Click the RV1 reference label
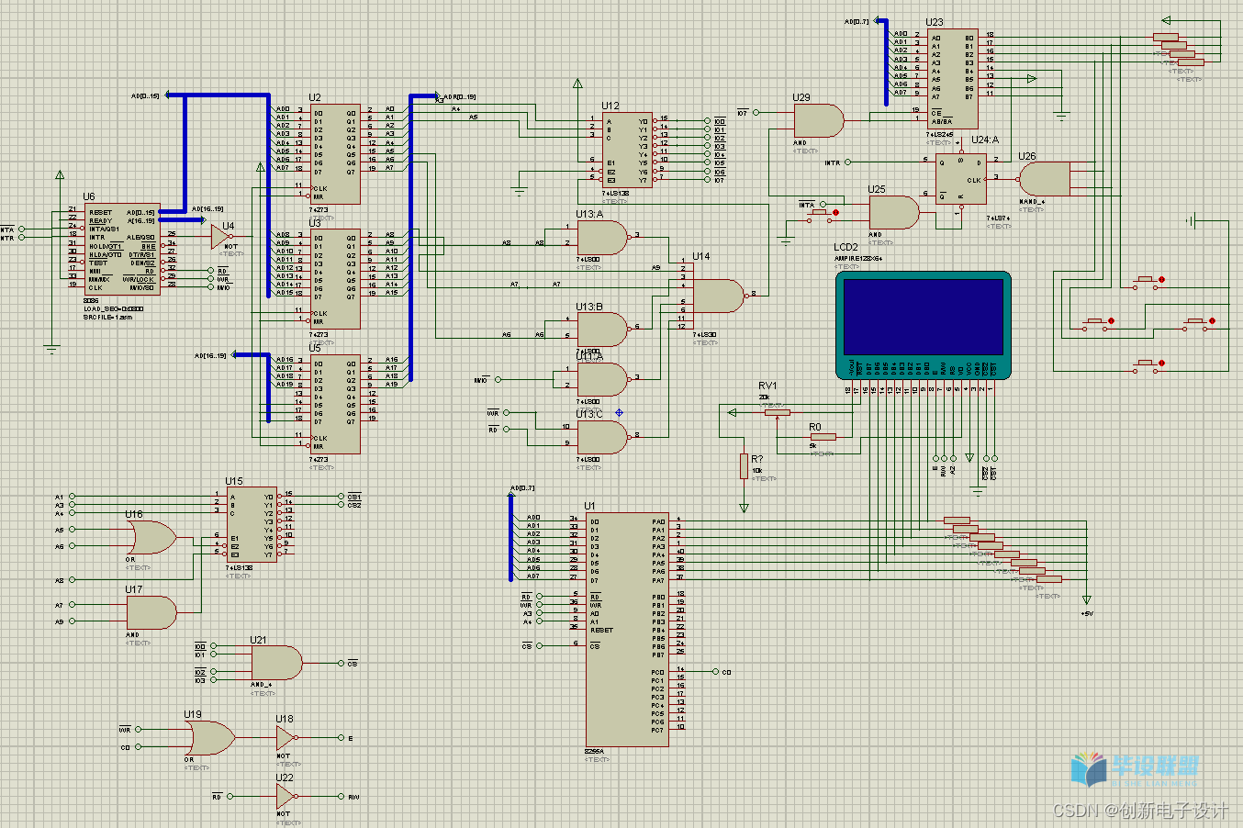 tap(767, 386)
